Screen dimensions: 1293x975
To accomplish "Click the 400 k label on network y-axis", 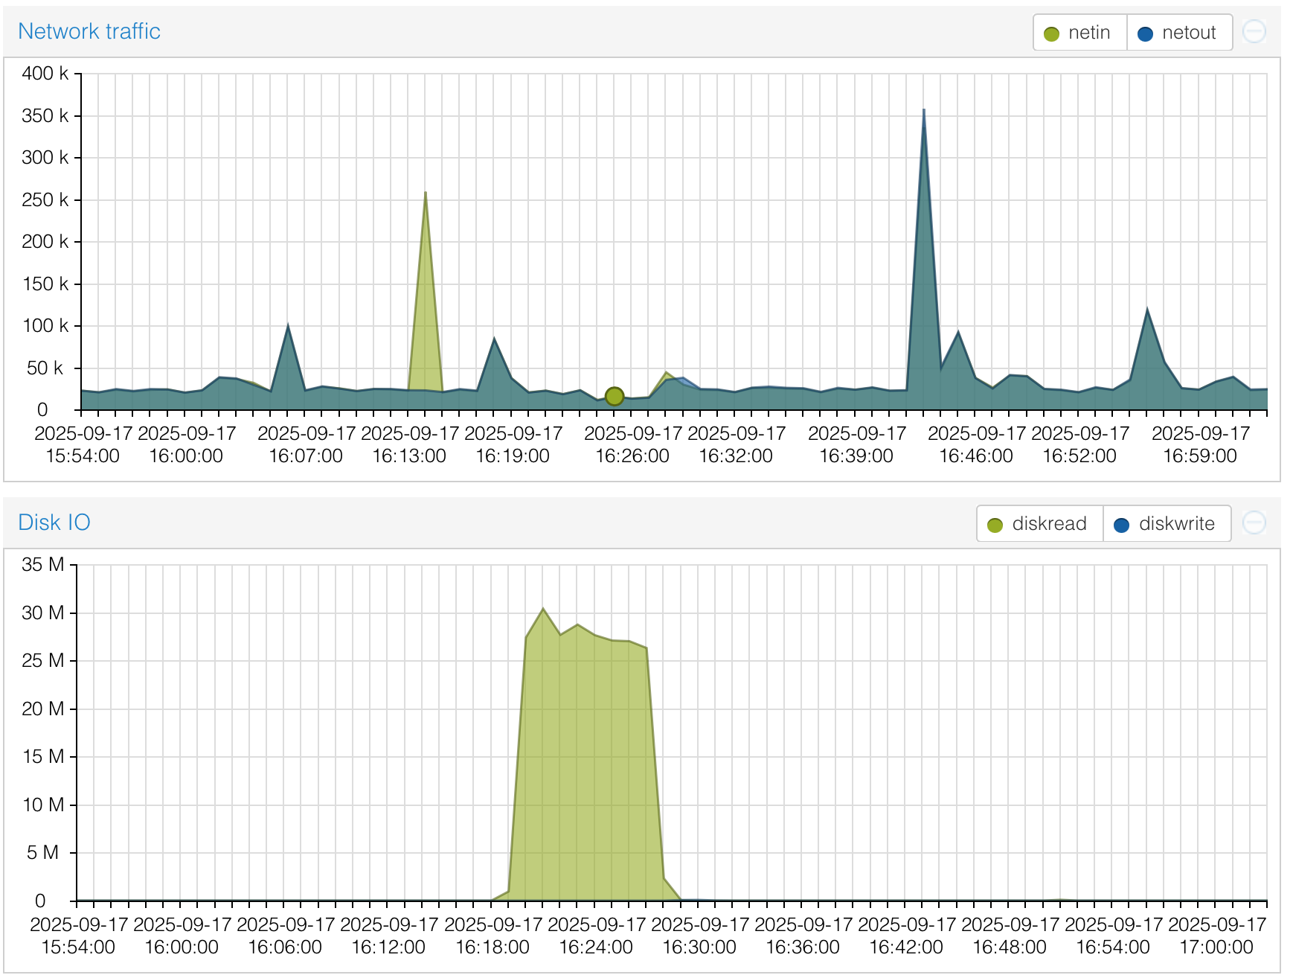I will [45, 74].
